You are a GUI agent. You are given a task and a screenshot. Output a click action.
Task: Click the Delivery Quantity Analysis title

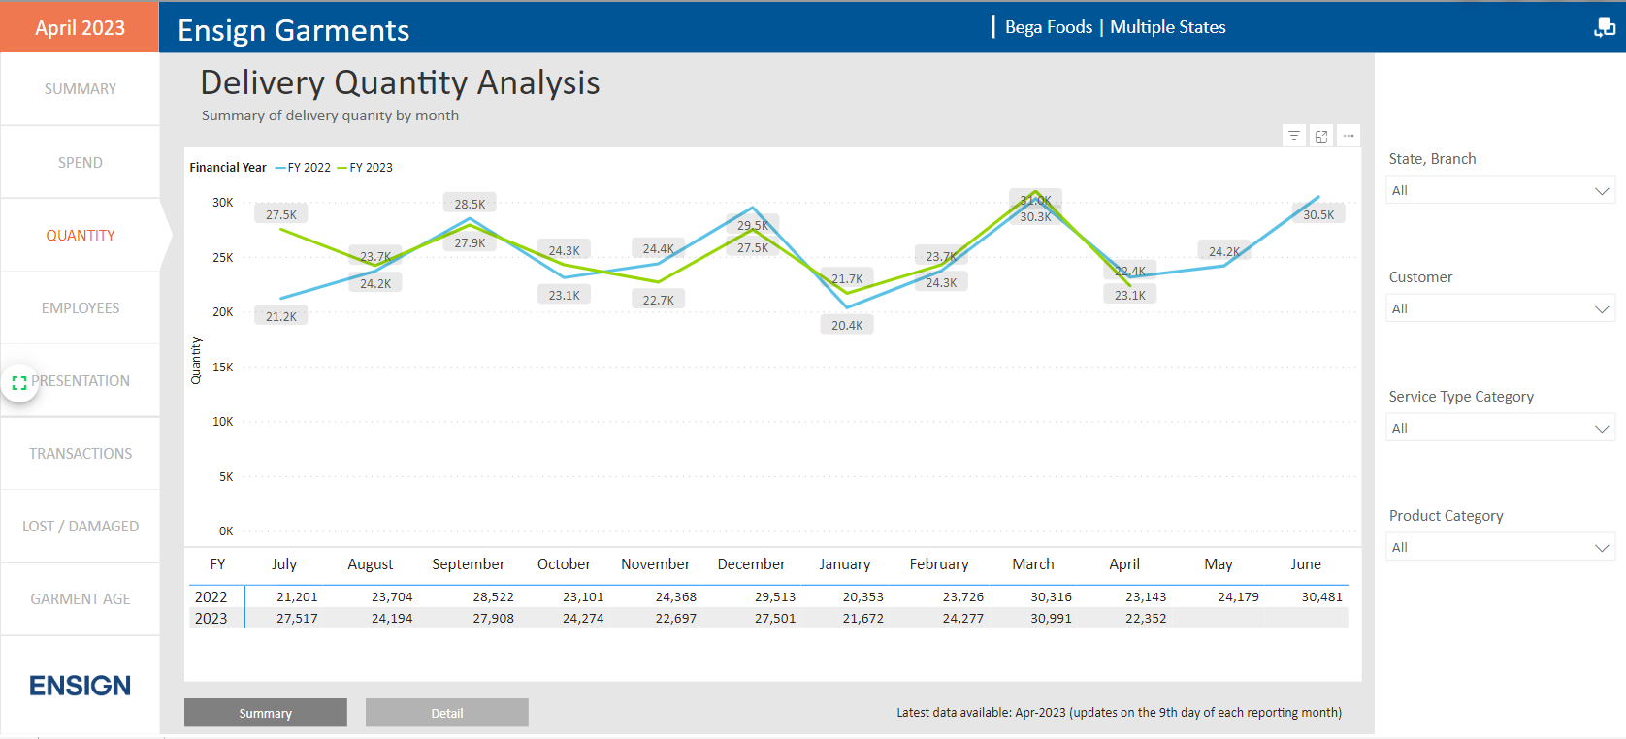pyautogui.click(x=400, y=83)
